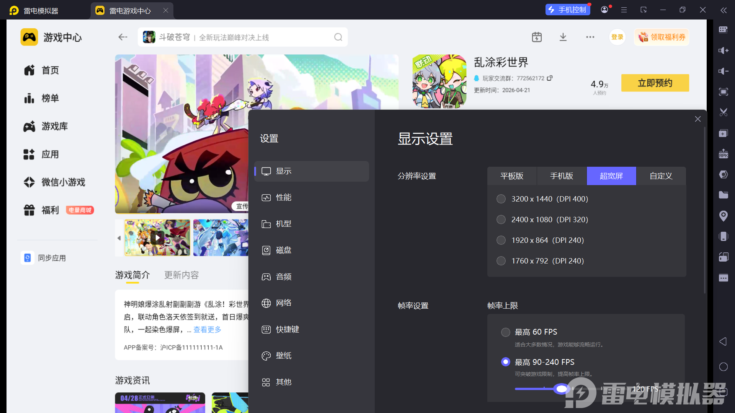This screenshot has height=413, width=735.
Task: Click the 查看更多 link
Action: point(207,330)
